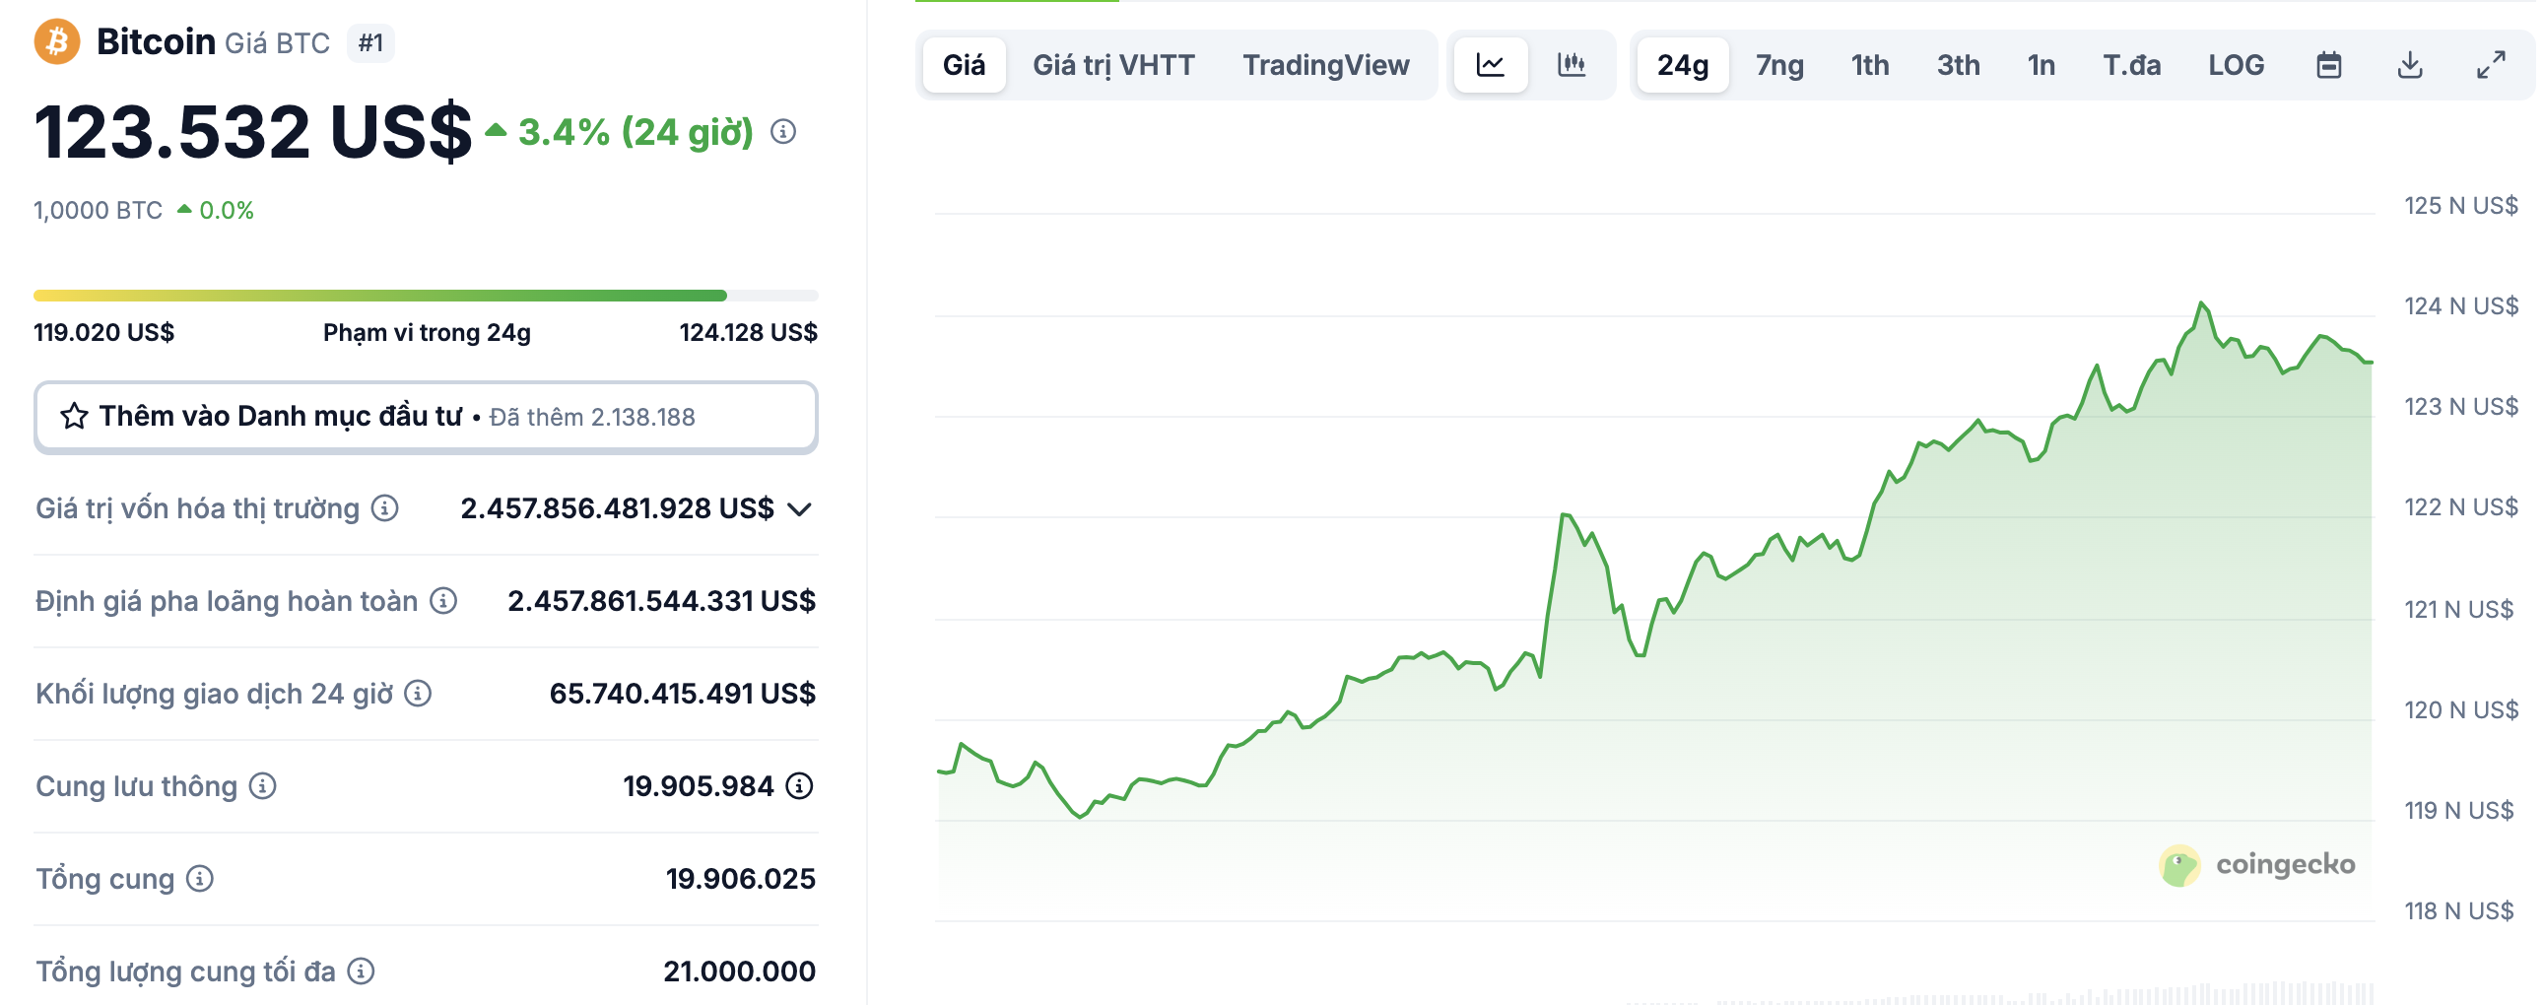
Task: Switch to Giá trị VHTT tab
Action: [1113, 65]
